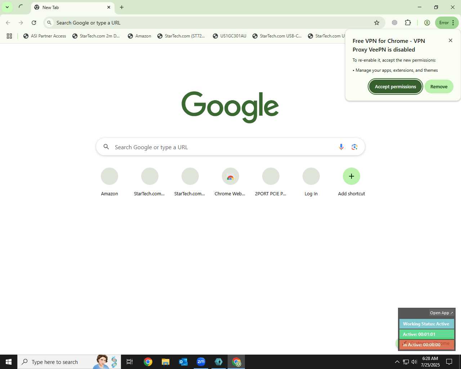Click the Accept permissions button

point(395,86)
